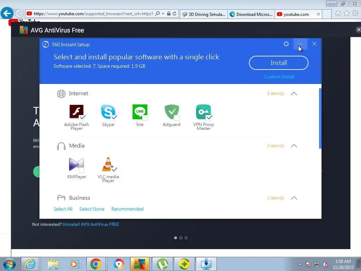Switch to Download Micros... tab

251,14
